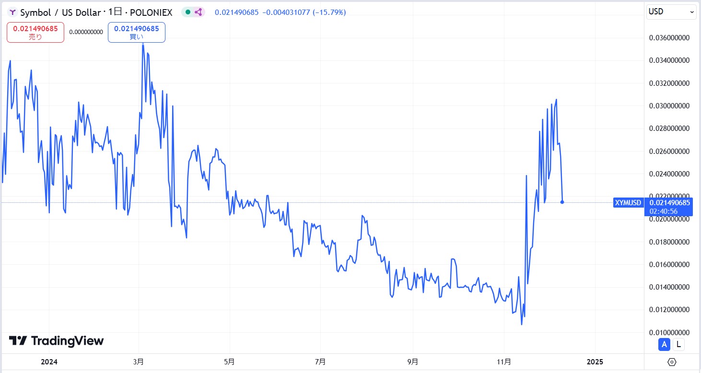Click the 1日 interval label
This screenshot has height=373, width=701.
point(115,12)
